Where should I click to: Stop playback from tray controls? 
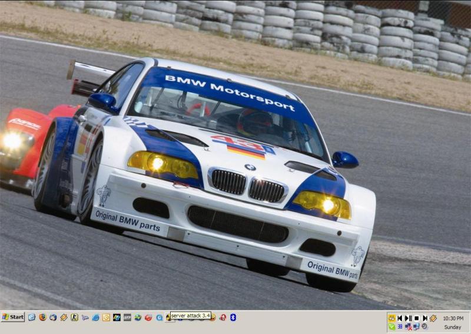point(416,318)
